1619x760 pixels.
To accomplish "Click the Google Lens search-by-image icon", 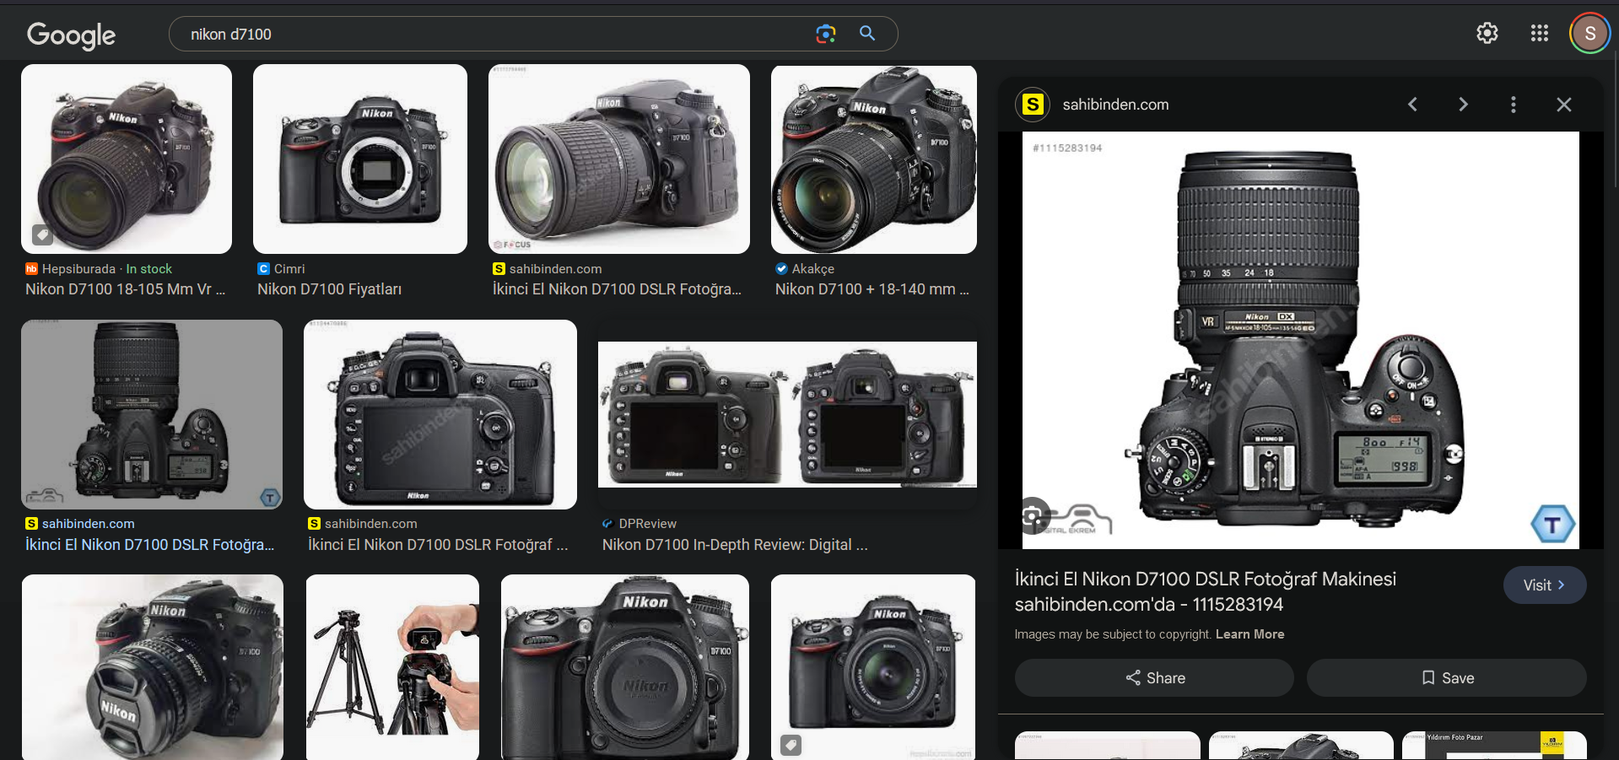I will (825, 34).
